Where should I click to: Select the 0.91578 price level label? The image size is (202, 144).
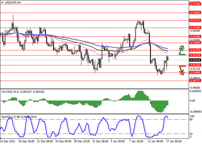click(195, 55)
